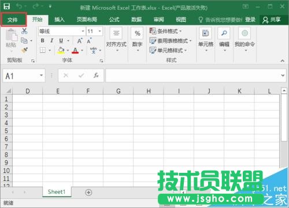This screenshot has height=208, width=289.
Task: Click Increase Font Size icon
Action: pyautogui.click(x=80, y=41)
